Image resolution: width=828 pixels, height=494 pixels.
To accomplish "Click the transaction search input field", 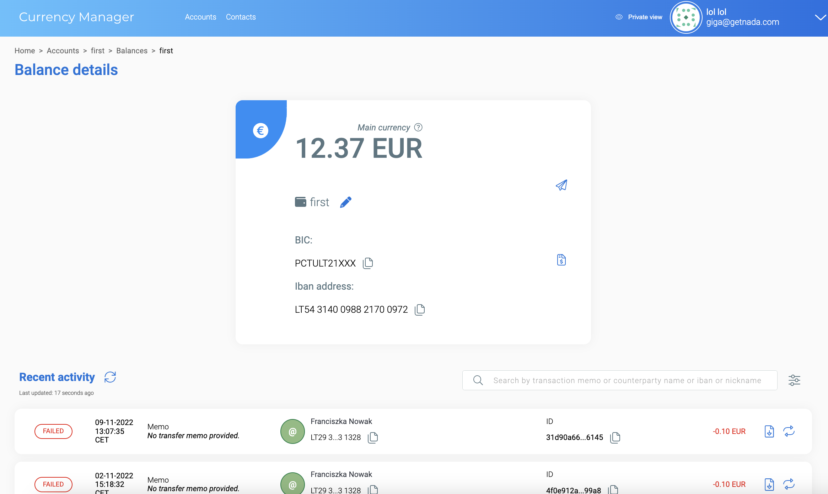I will click(x=627, y=380).
